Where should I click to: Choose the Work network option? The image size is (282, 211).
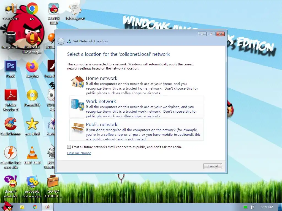pyautogui.click(x=137, y=107)
